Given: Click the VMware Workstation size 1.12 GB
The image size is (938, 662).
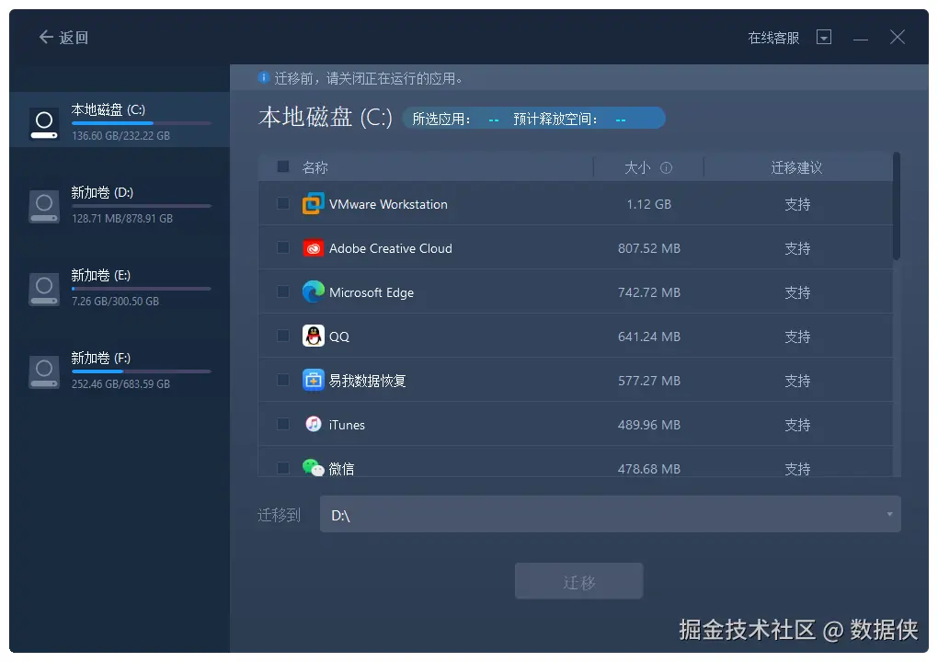Looking at the screenshot, I should point(649,204).
